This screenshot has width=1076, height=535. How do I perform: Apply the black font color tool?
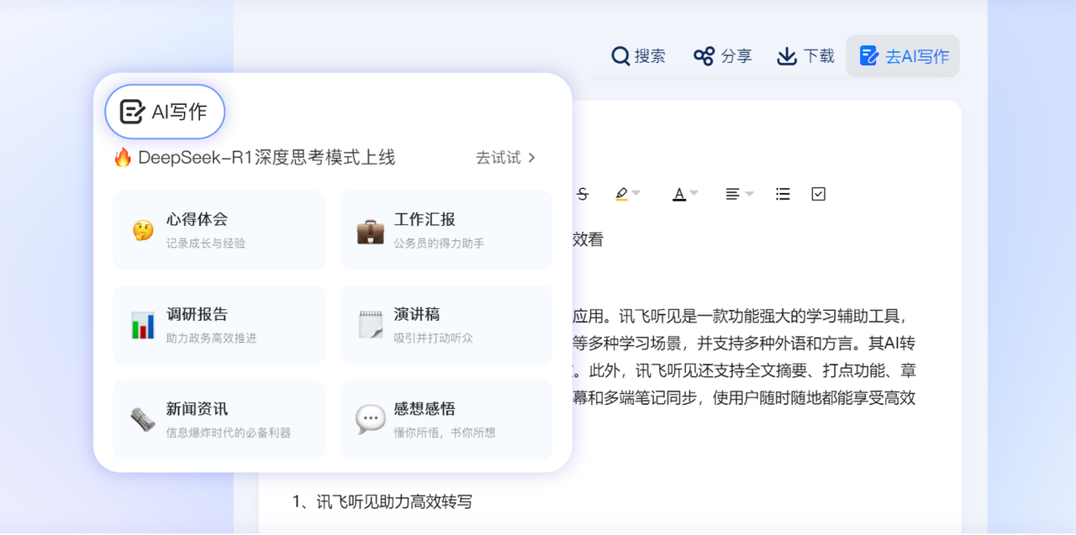coord(679,194)
